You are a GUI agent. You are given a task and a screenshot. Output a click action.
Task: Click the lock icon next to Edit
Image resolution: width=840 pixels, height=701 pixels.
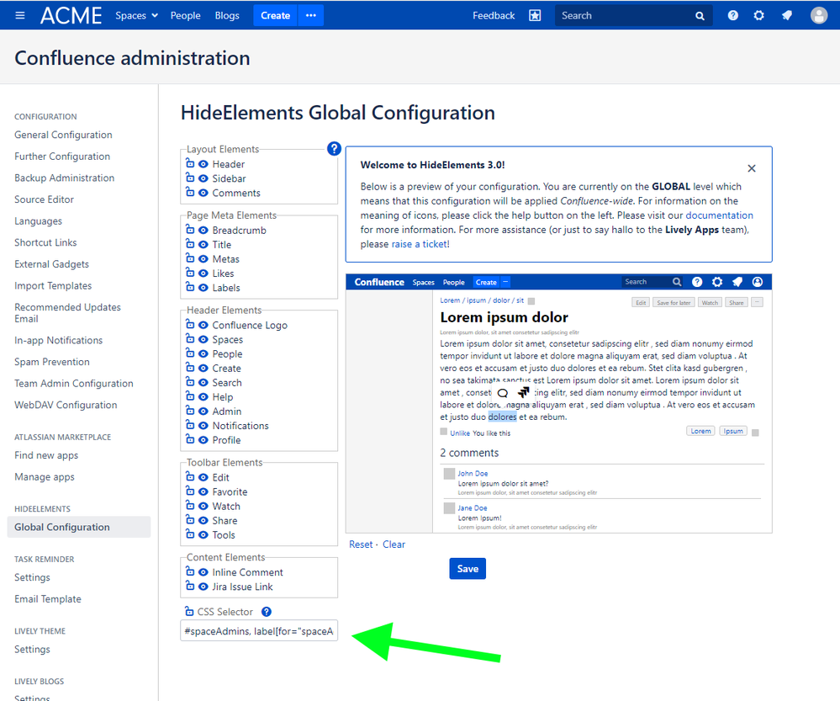[x=190, y=477]
